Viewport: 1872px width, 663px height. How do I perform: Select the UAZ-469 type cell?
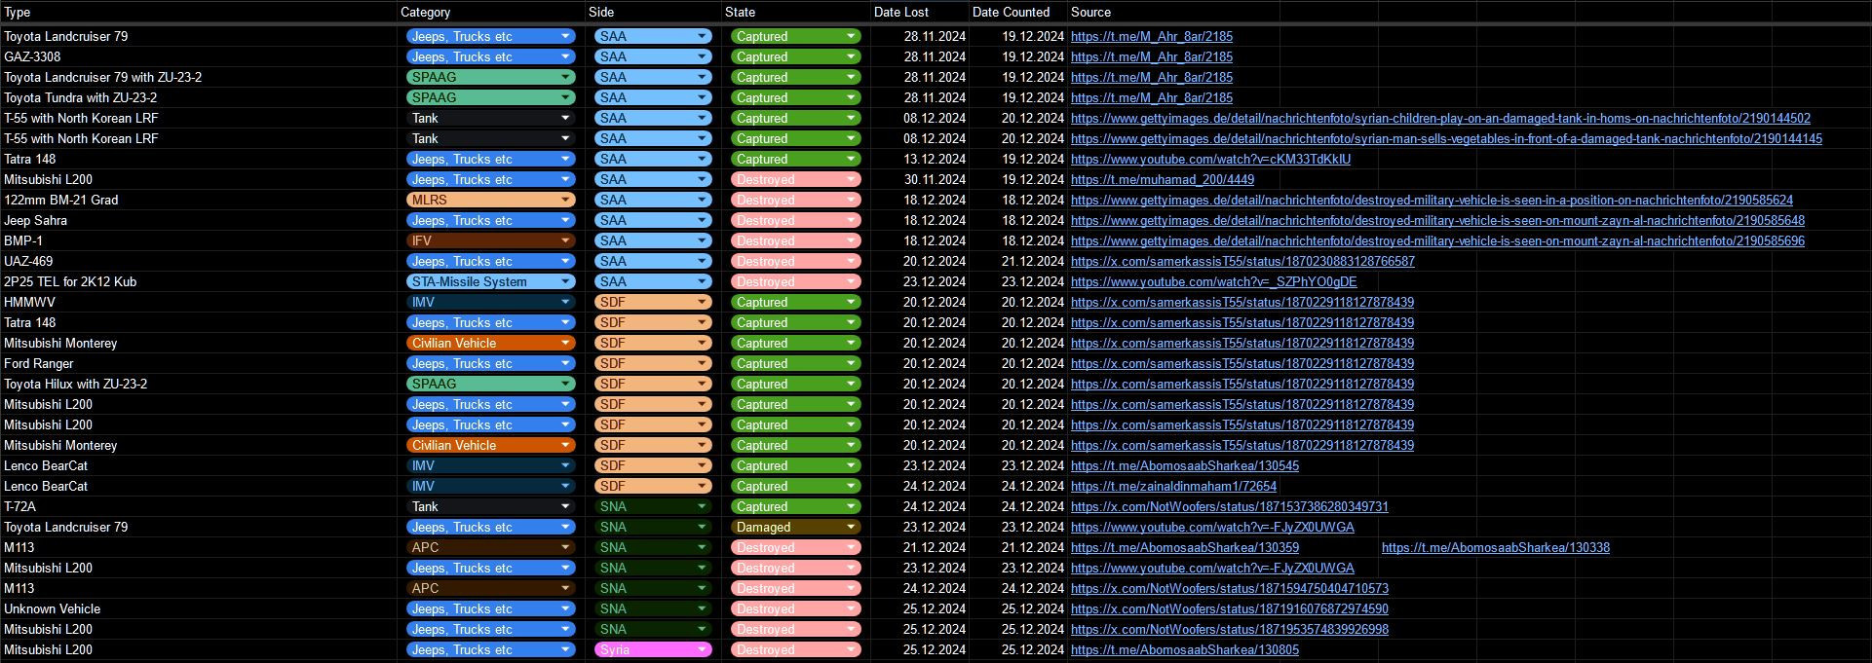tap(199, 261)
